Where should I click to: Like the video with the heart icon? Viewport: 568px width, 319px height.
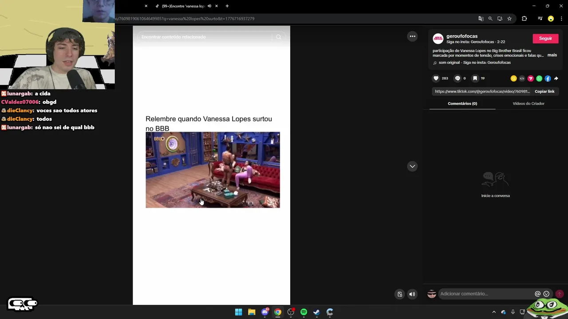pos(436,78)
